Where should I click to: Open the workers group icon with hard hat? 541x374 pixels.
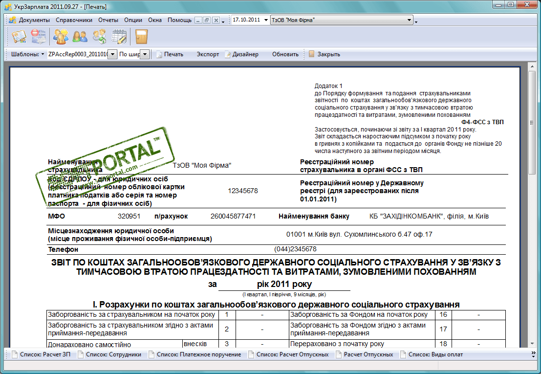tap(61, 37)
